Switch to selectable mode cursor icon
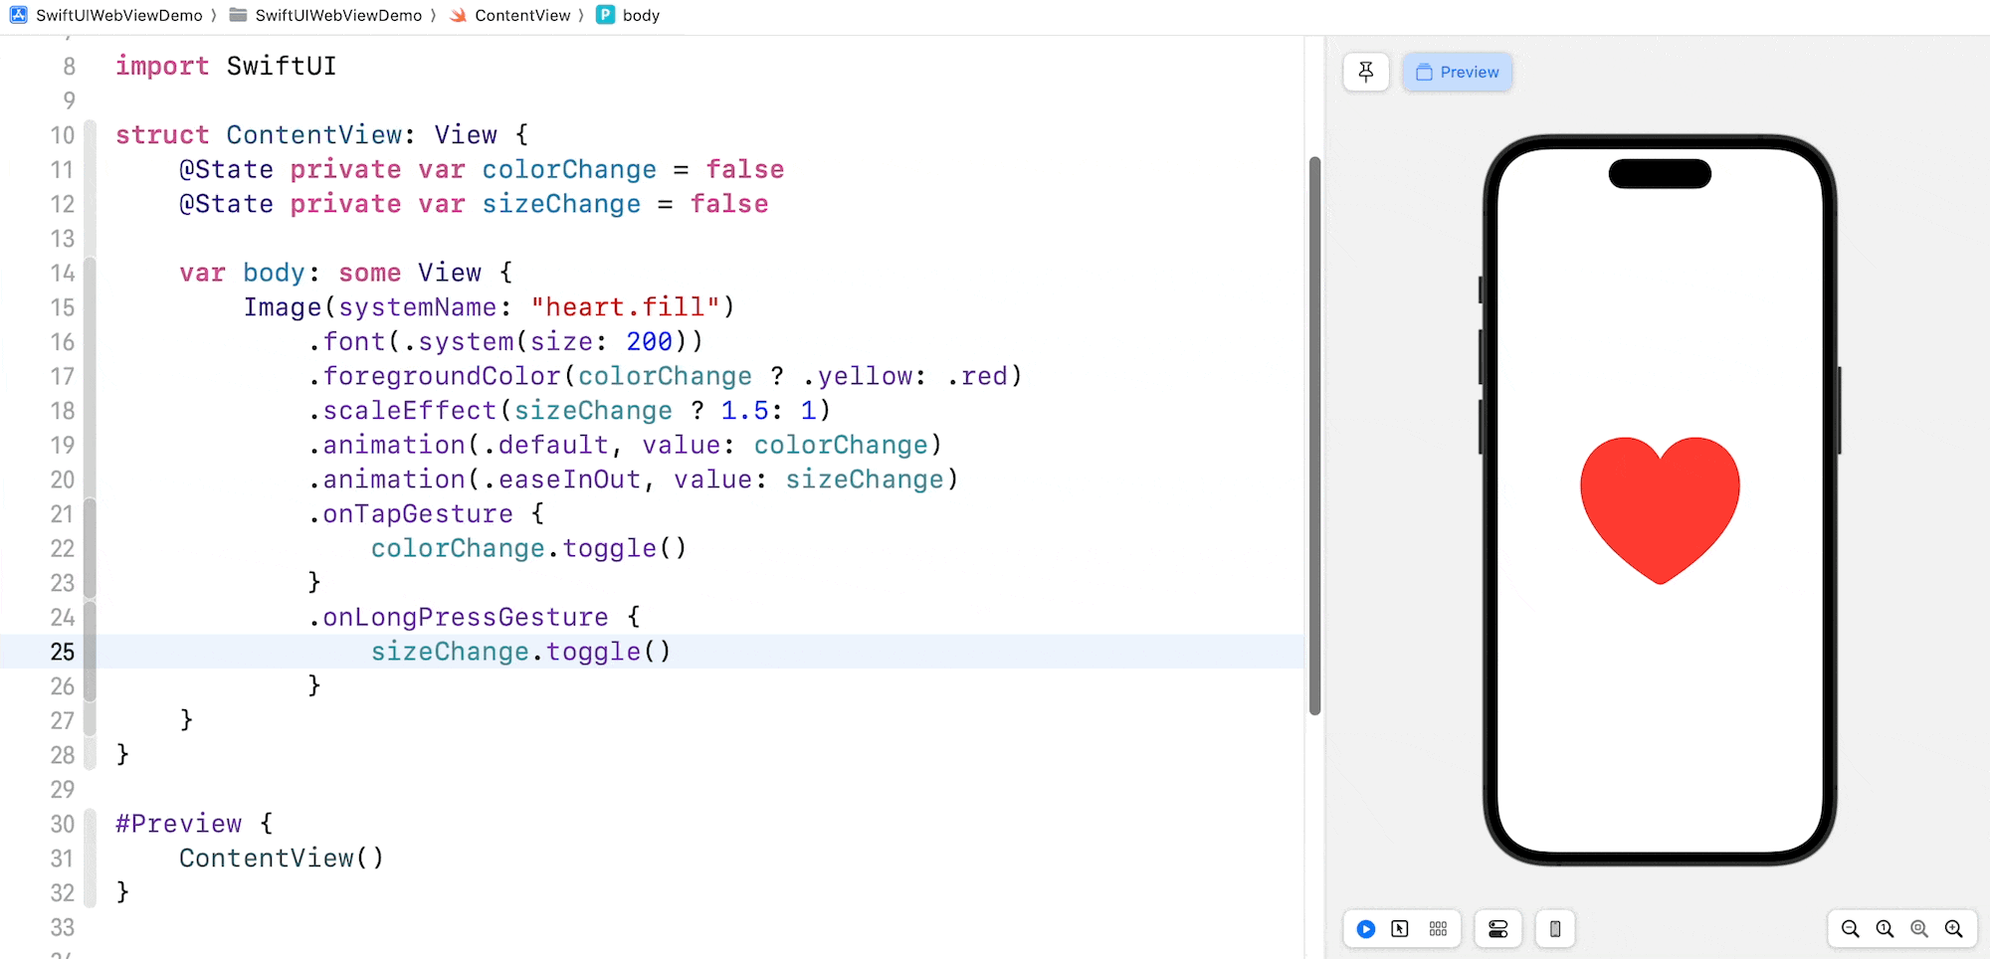1990x959 pixels. pos(1400,929)
